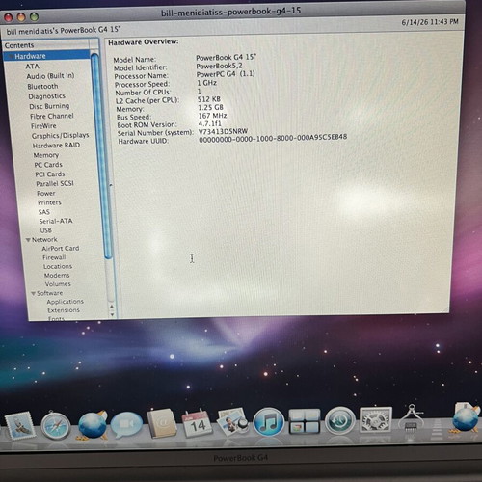Select PC Cards entry
The width and height of the screenshot is (482, 482).
[x=48, y=165]
